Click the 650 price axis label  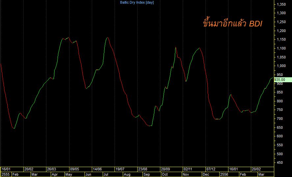(280, 128)
